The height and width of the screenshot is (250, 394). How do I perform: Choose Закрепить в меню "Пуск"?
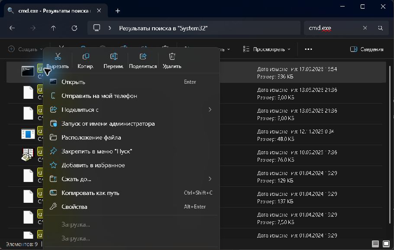click(131, 151)
